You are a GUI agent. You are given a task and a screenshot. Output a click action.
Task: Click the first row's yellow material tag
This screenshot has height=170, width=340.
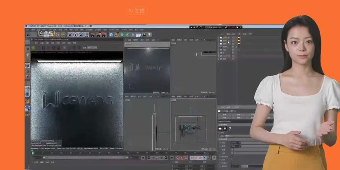(239, 37)
